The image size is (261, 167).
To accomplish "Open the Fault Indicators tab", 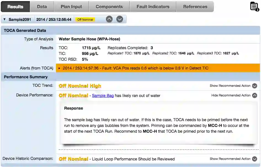I will pos(153,7).
